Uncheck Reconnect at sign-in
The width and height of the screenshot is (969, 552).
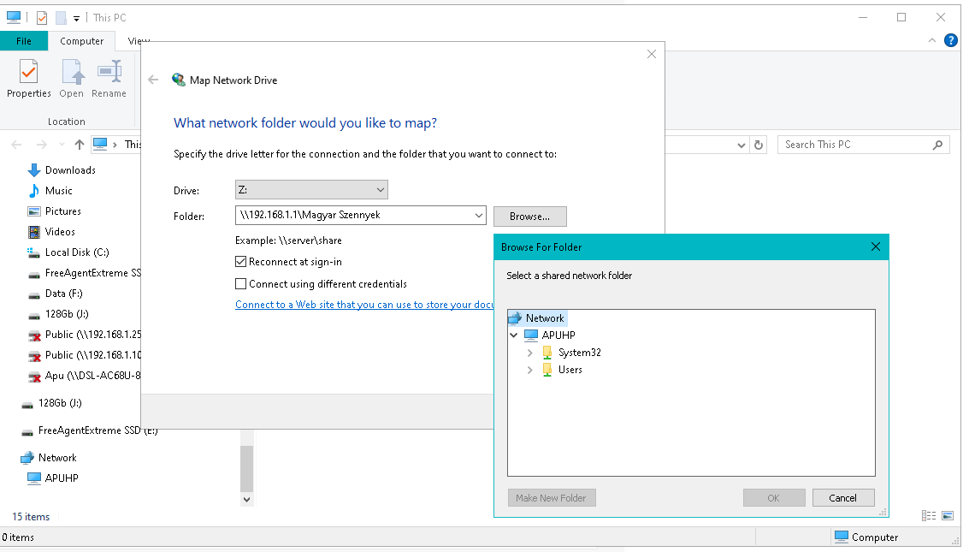(240, 262)
